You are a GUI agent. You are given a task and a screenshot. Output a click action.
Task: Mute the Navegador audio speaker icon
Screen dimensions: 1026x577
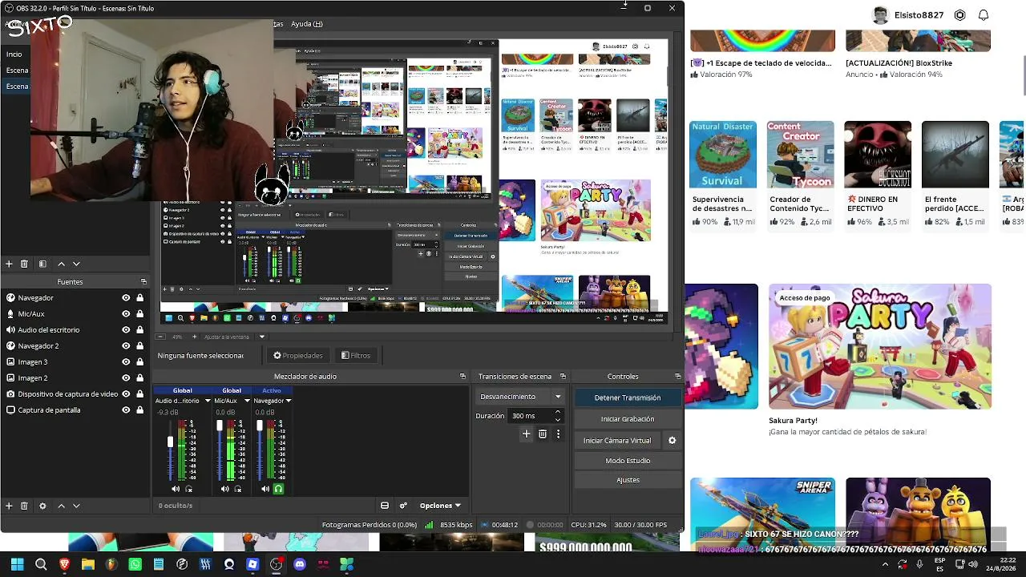pos(265,489)
